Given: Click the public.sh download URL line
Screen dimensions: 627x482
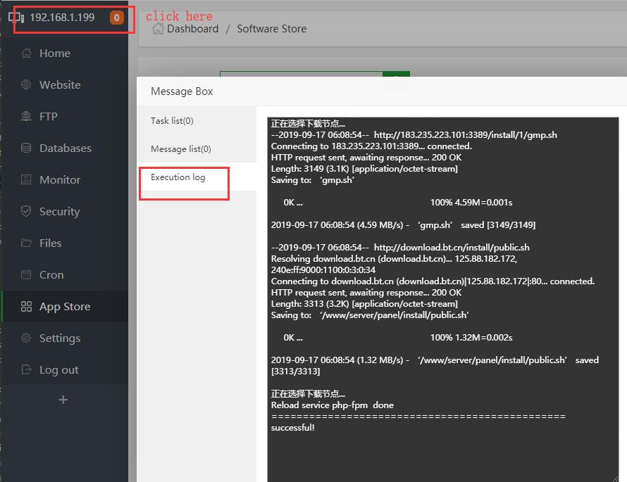Looking at the screenshot, I should (400, 248).
